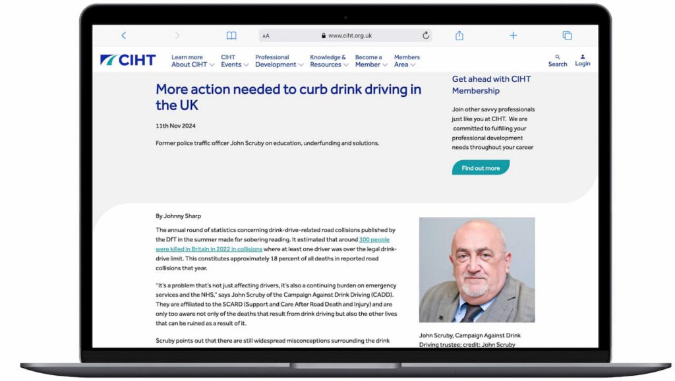
Task: Go back using the back arrow
Action: (x=124, y=35)
